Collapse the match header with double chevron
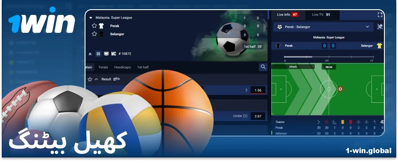 (90, 54)
